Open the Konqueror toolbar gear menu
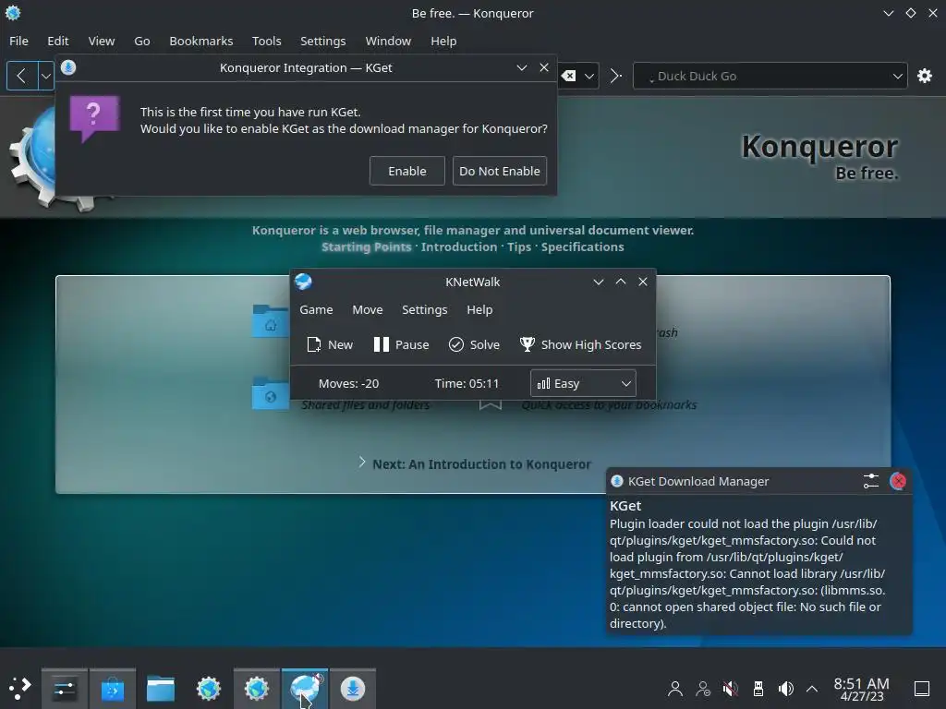 [x=924, y=76]
